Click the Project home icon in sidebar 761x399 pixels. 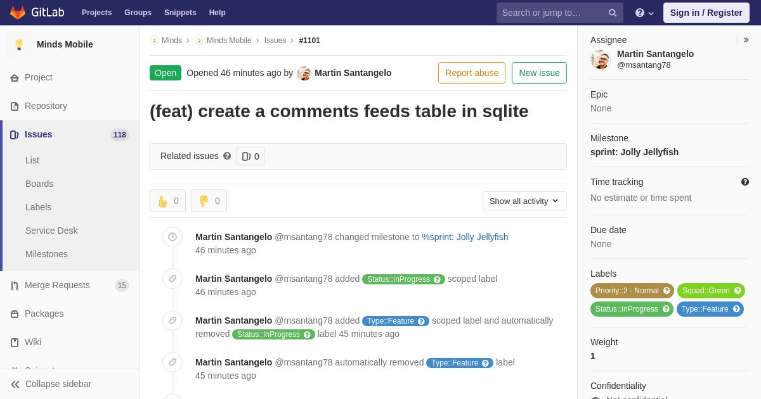coord(15,78)
